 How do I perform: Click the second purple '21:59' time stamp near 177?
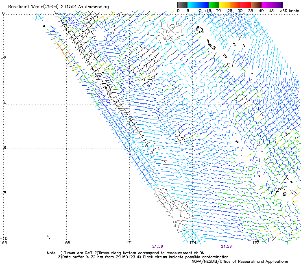pyautogui.click(x=226, y=247)
